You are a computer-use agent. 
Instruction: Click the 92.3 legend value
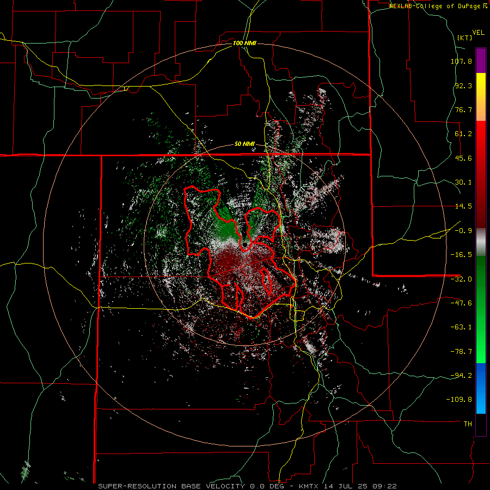[463, 85]
